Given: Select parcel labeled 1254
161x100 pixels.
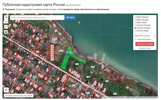Looking at the screenshot, I should [74, 85].
